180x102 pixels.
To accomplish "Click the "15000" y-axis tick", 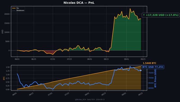I will coord(7,23).
